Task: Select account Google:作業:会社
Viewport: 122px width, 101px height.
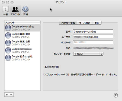Action: tap(23, 43)
